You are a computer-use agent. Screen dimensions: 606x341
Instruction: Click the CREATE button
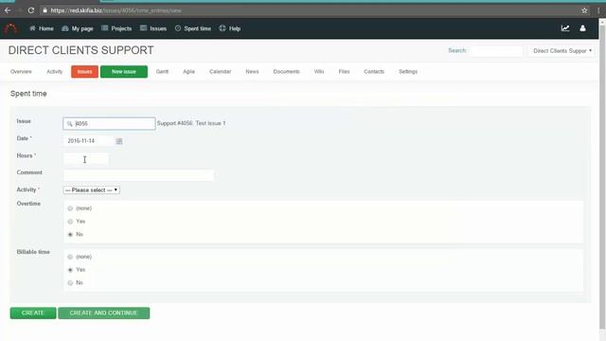[33, 313]
